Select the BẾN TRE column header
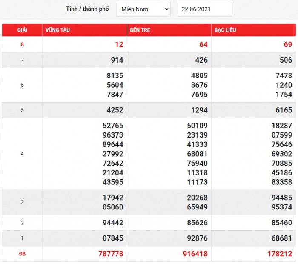298x264 pixels. coord(140,30)
